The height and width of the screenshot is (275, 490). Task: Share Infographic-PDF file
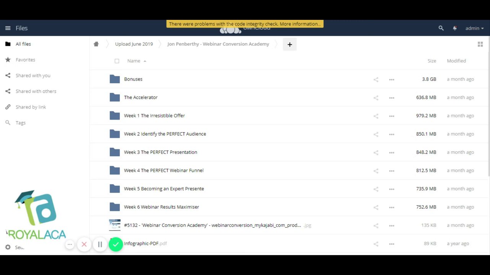[376, 244]
